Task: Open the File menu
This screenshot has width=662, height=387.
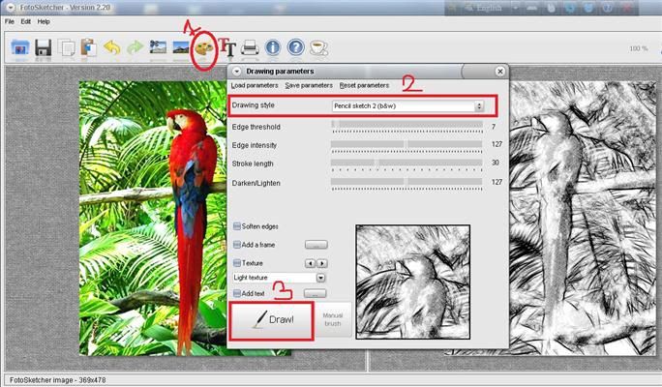Action: tap(10, 21)
